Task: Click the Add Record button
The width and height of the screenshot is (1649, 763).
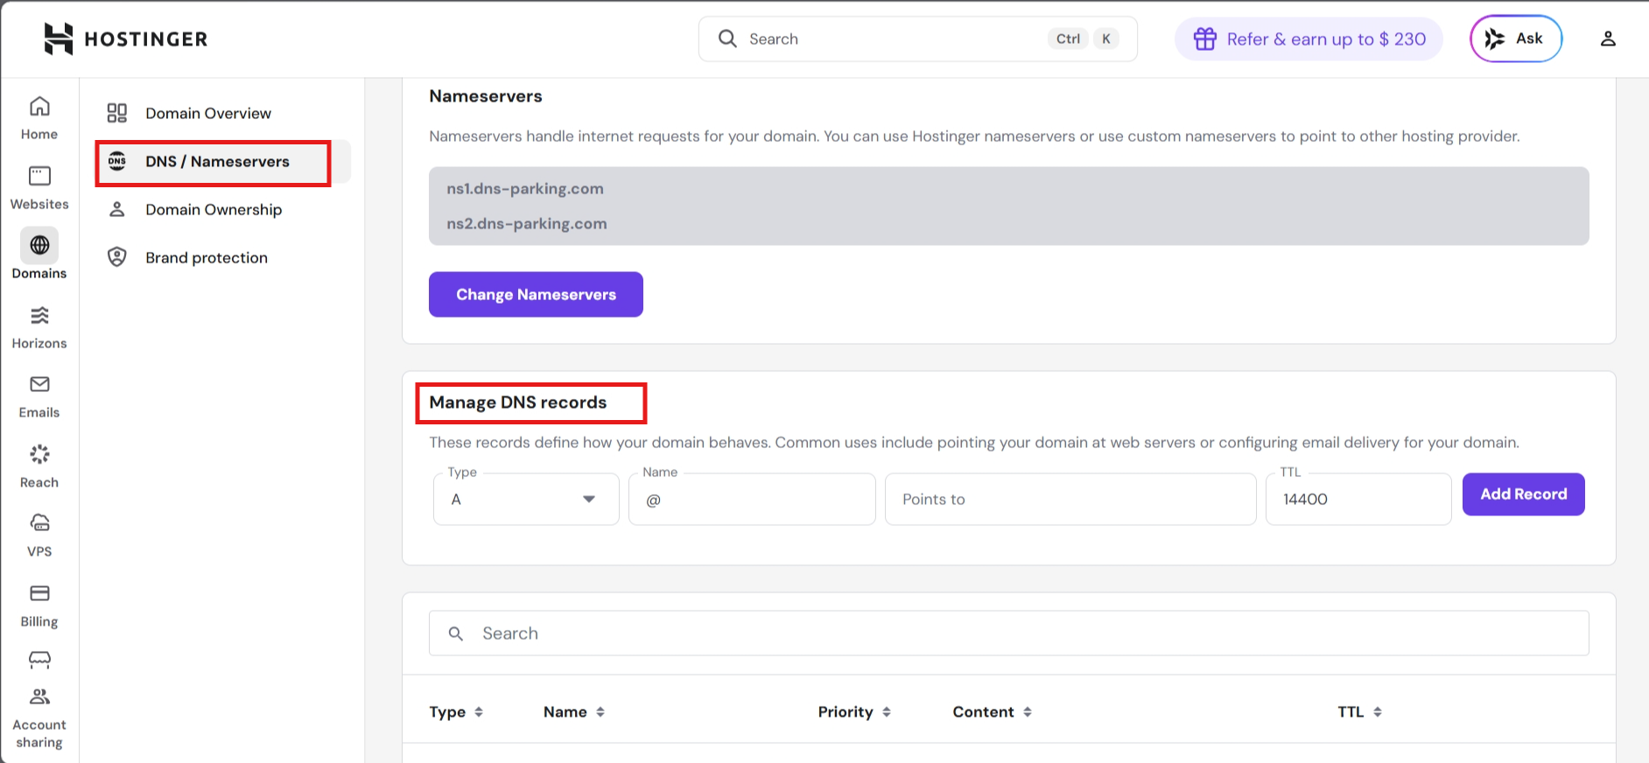Action: click(x=1523, y=494)
